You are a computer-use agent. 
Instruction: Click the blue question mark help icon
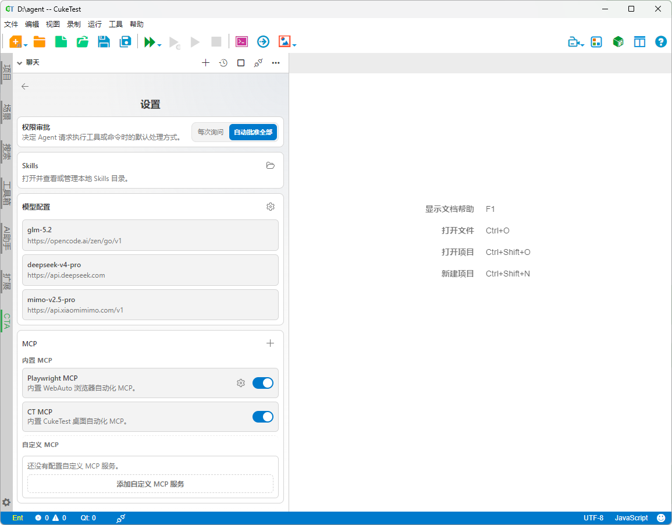click(x=661, y=41)
